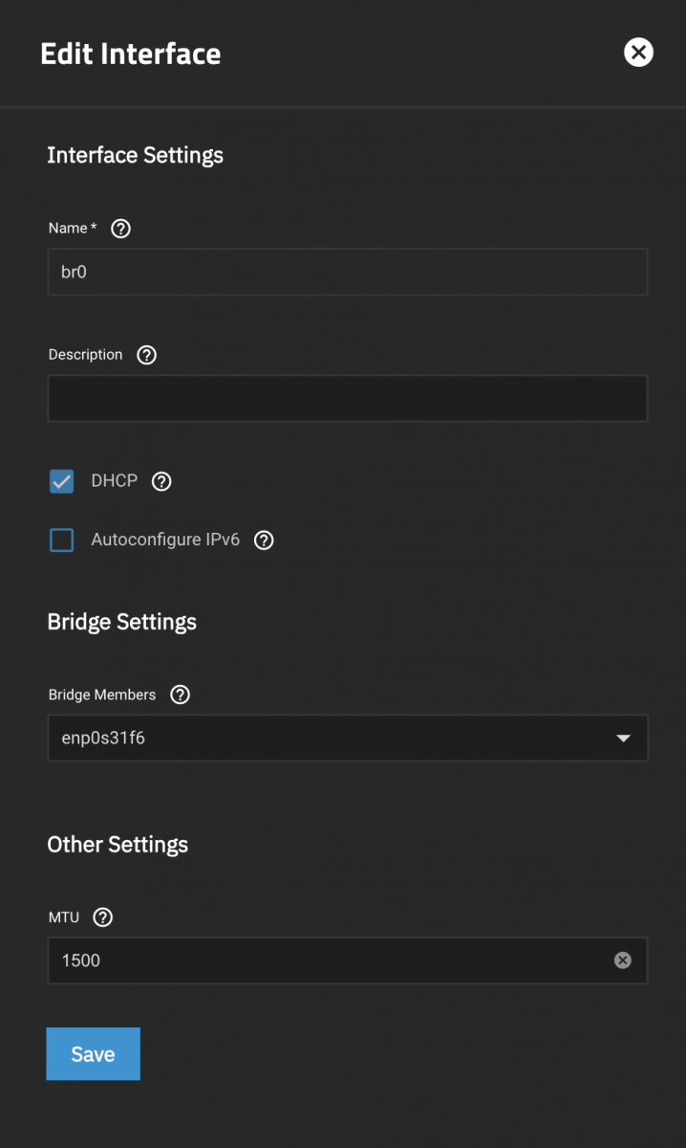Open help tooltip for Bridge Members
Image resolution: width=686 pixels, height=1148 pixels.
click(180, 695)
